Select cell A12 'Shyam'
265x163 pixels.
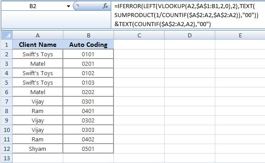coord(38,149)
